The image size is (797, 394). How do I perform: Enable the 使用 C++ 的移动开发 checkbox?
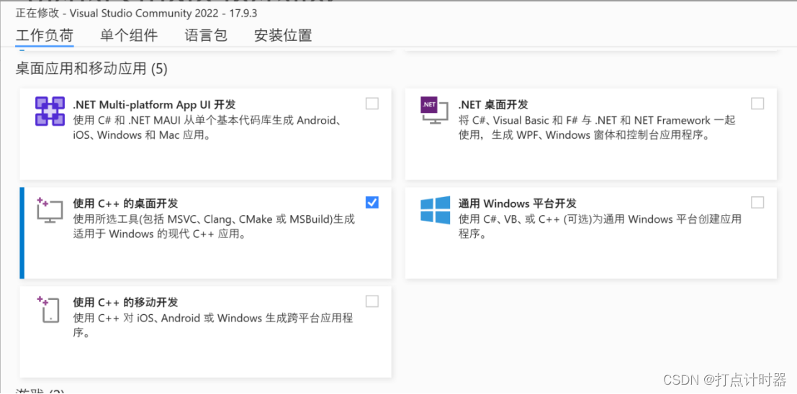coord(372,301)
